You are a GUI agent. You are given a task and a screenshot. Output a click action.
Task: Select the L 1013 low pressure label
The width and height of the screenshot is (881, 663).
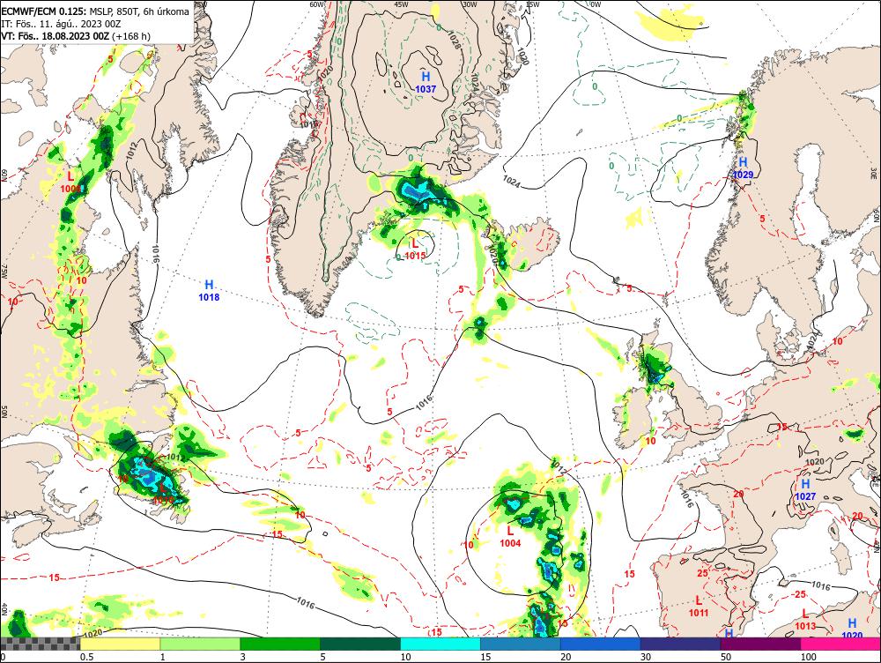tap(805, 620)
